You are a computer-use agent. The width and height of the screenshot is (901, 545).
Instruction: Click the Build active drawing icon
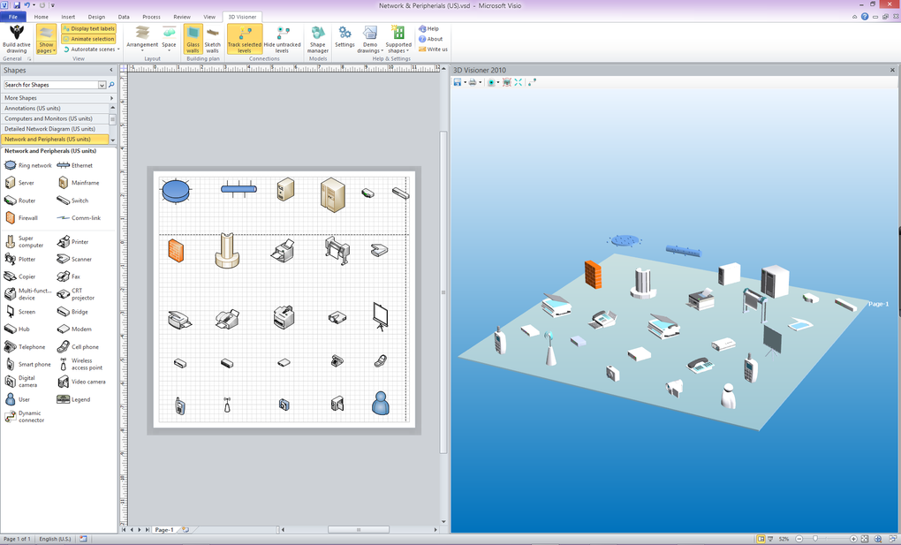[17, 39]
